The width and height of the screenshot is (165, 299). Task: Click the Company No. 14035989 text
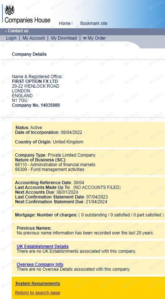36,105
